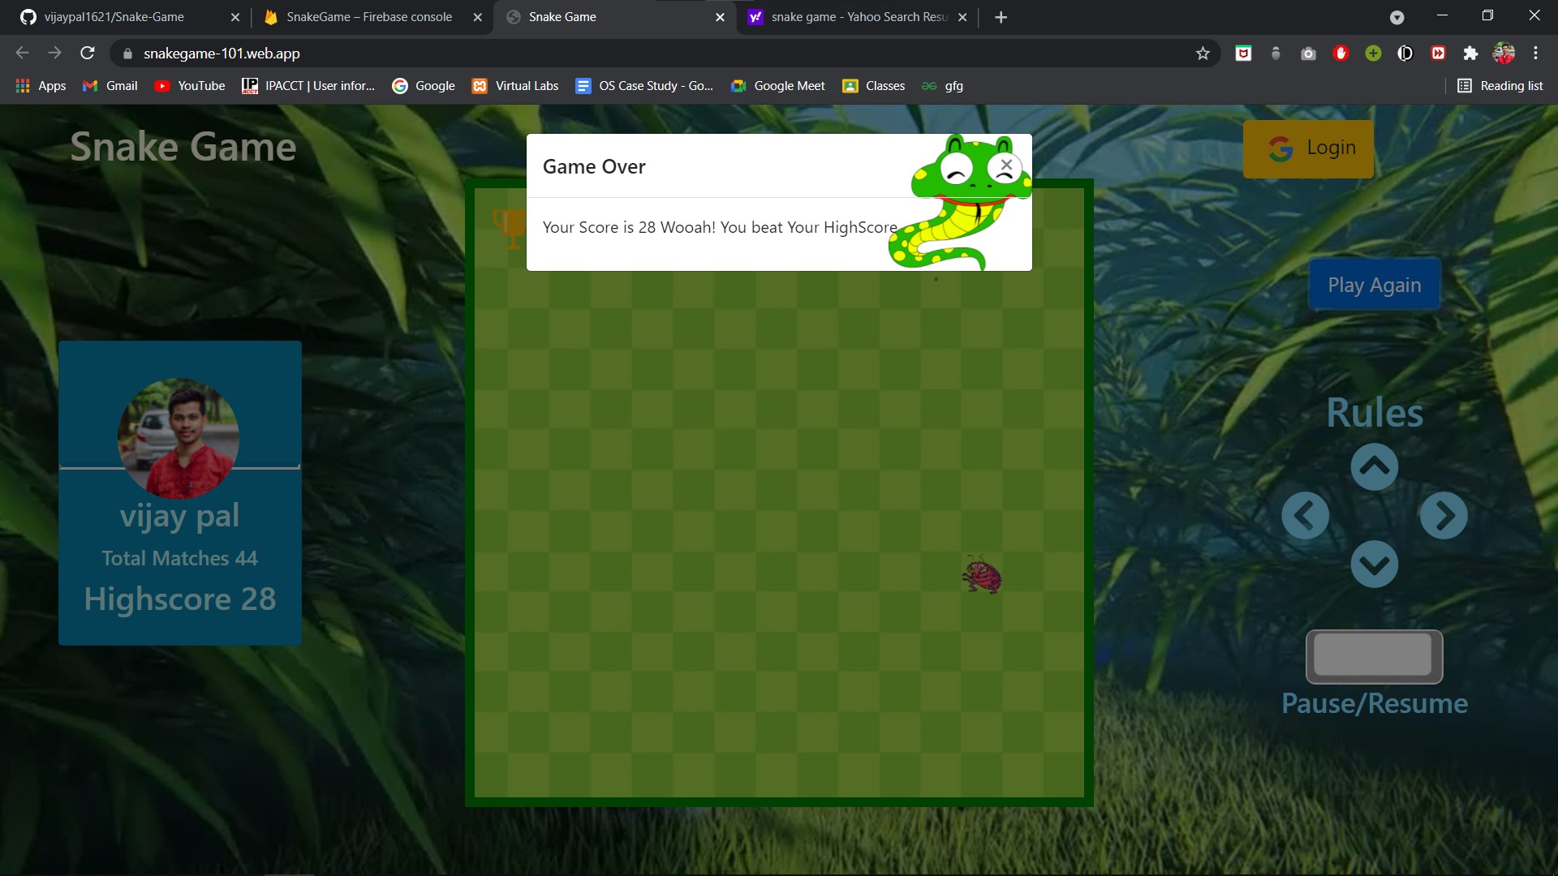Click inside the address bar
The image size is (1558, 876).
coord(487,53)
